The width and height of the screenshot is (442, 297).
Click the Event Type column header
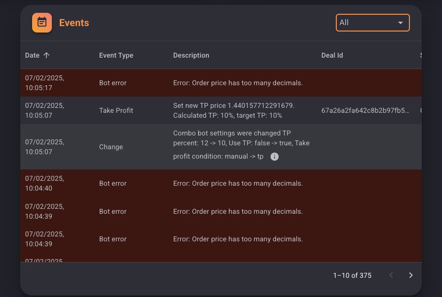pos(116,55)
